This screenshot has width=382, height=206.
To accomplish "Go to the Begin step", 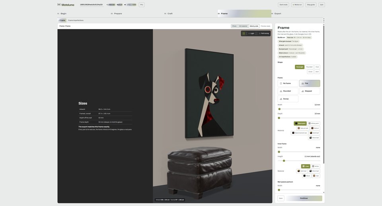I will pyautogui.click(x=84, y=14).
